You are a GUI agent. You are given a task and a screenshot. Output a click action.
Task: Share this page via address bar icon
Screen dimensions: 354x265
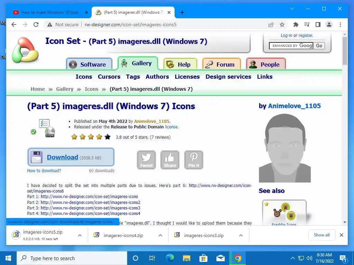click(271, 24)
